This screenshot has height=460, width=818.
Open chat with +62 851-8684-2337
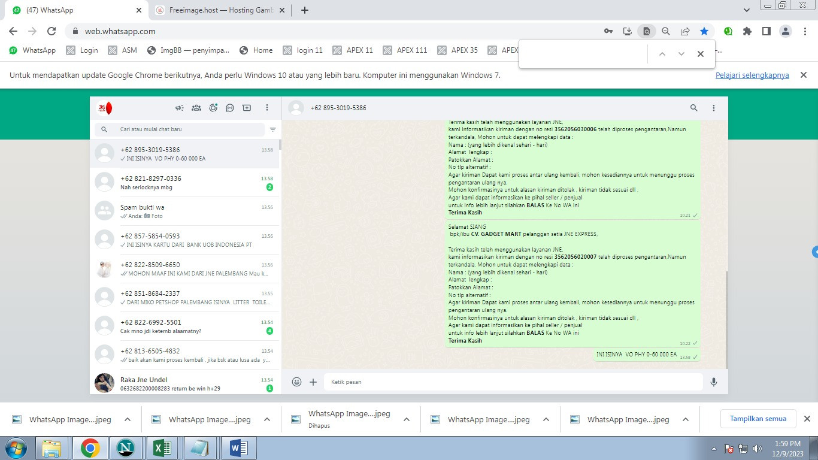pyautogui.click(x=184, y=298)
